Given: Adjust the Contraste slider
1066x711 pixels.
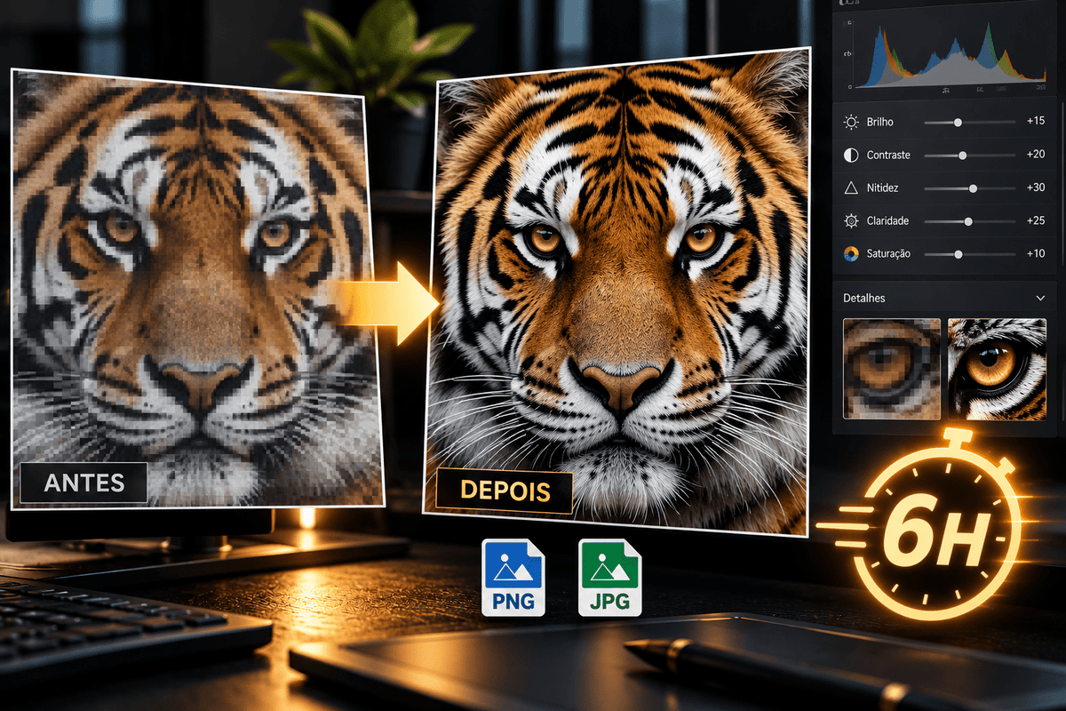Looking at the screenshot, I should tap(969, 156).
